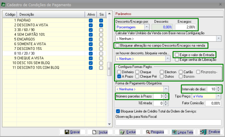Uncheck Bloquear Limite de Crédito Total
225x137 pixels.
pos(118,111)
